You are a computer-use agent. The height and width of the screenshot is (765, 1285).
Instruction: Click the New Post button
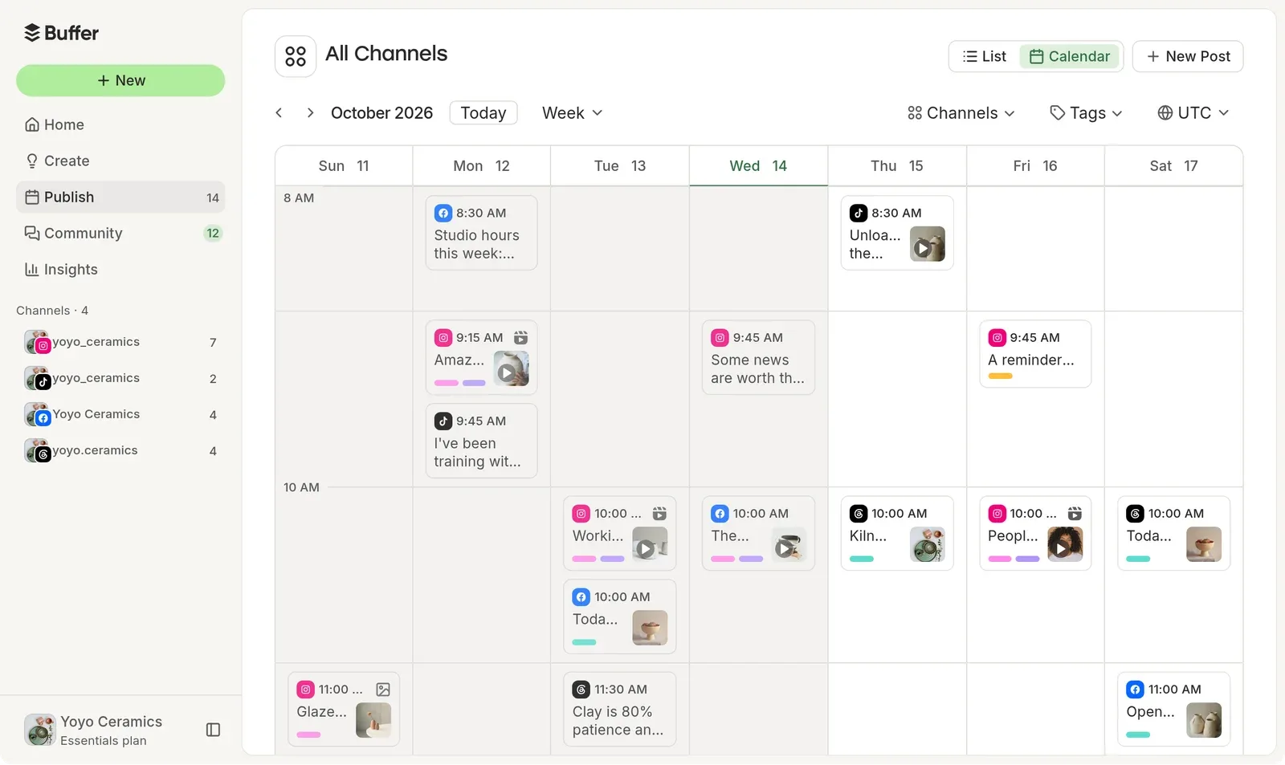coord(1188,56)
